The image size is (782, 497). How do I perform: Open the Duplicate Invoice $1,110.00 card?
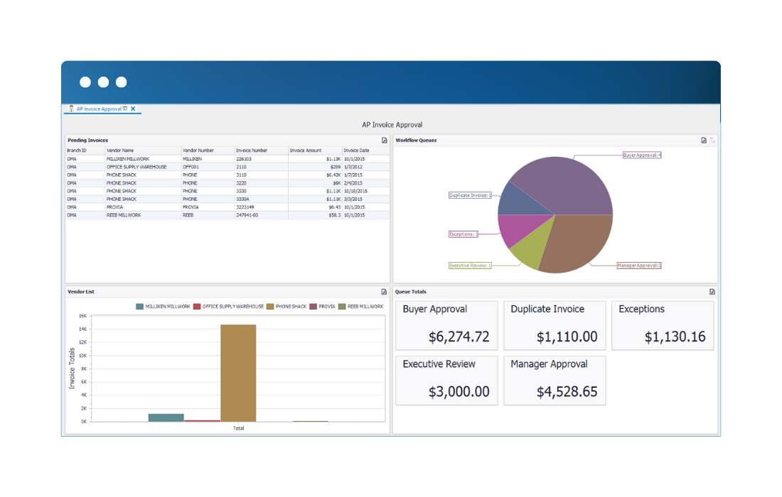[x=555, y=325]
